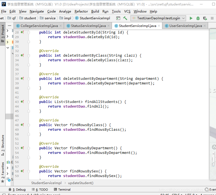Image resolution: width=216 pixels, height=195 pixels.
Task: Click updateStudent() in bottom breadcrumb
Action: tap(81, 183)
